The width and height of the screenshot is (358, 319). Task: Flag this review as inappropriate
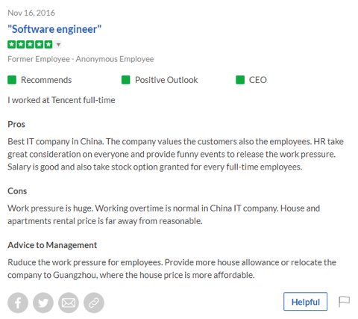pos(344,302)
